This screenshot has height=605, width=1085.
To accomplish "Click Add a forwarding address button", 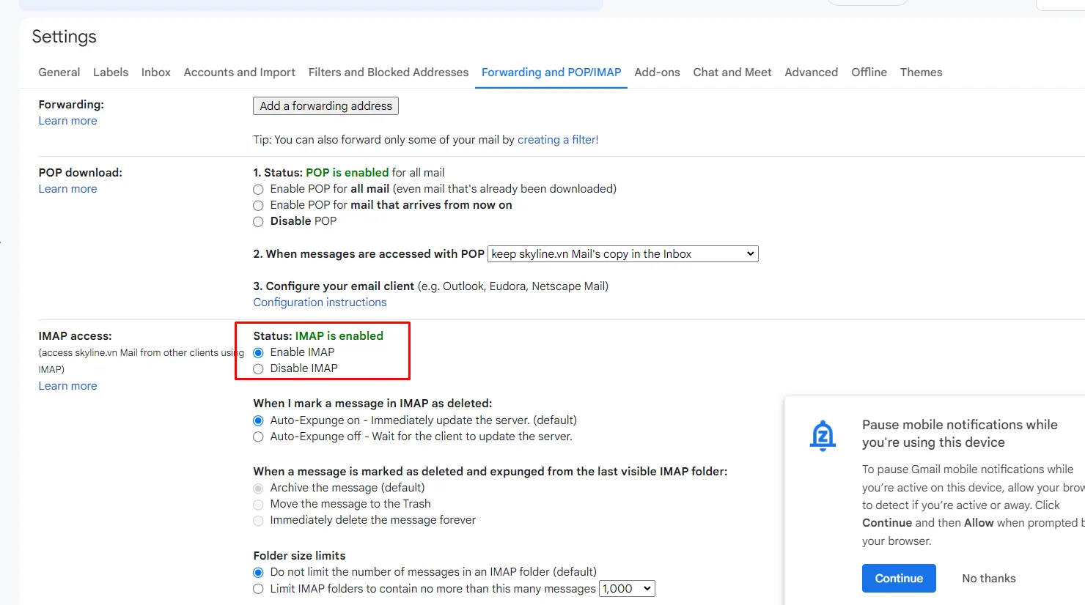I will 325,106.
